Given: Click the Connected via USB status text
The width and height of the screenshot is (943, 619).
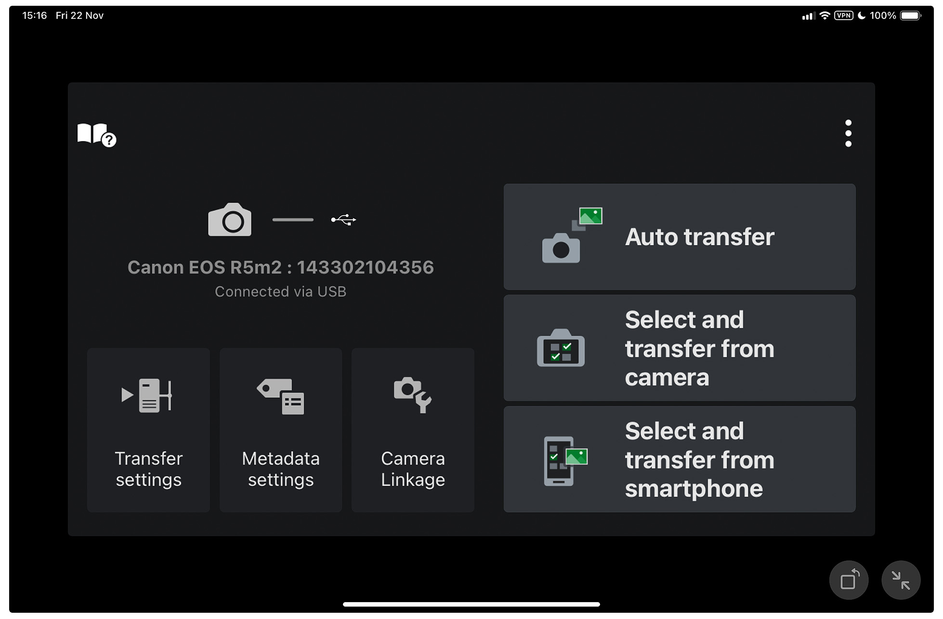Looking at the screenshot, I should click(280, 291).
